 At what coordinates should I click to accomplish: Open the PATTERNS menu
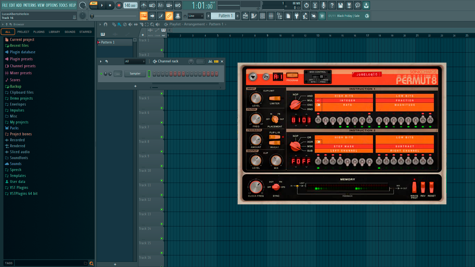coord(30,5)
